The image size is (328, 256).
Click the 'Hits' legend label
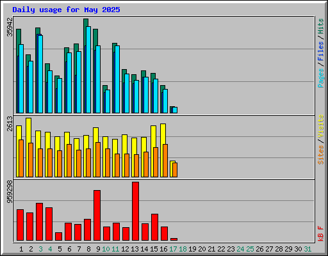[321, 26]
